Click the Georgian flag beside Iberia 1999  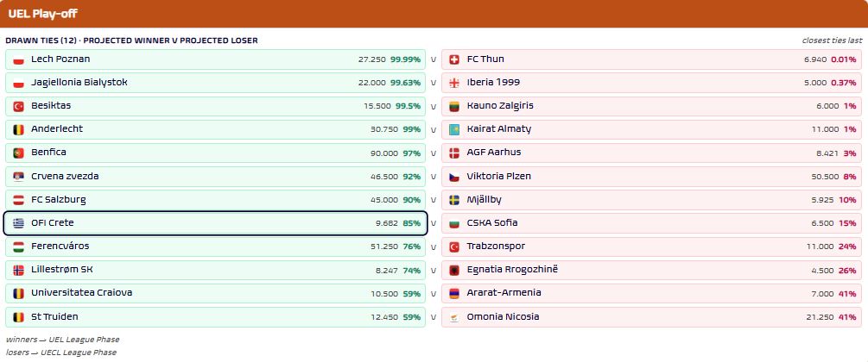(x=454, y=83)
